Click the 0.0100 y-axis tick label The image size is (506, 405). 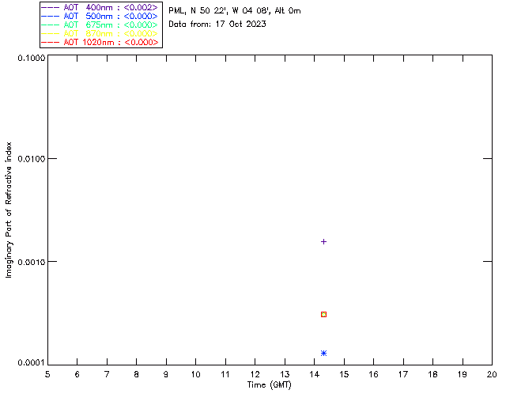[x=32, y=158]
